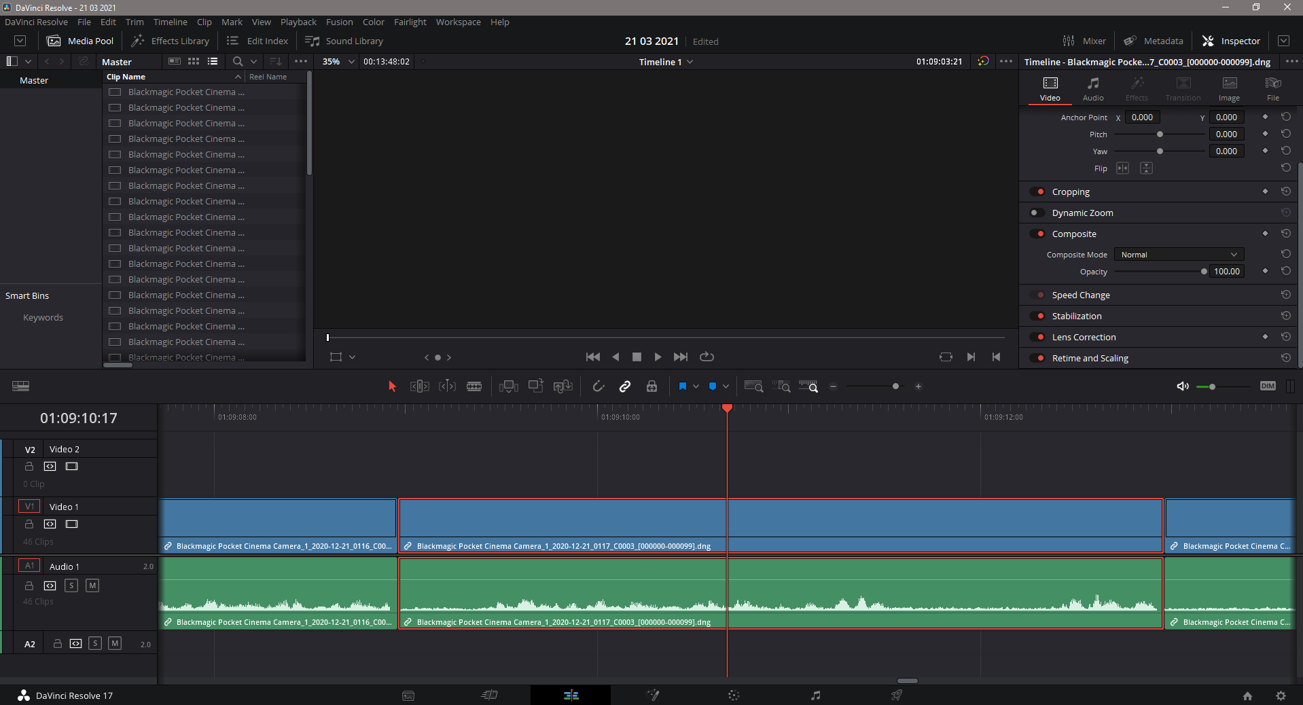Screen dimensions: 1303x705
Task: Switch to Inspector File tab
Action: (x=1272, y=88)
